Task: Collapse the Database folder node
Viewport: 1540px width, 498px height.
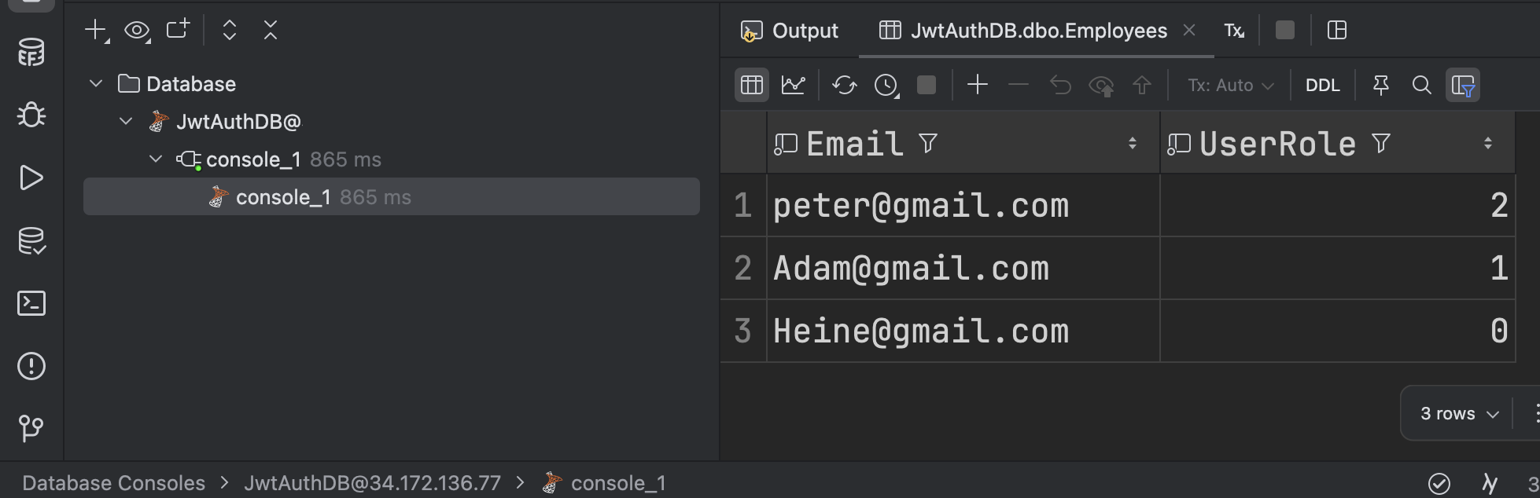Action: click(x=96, y=83)
